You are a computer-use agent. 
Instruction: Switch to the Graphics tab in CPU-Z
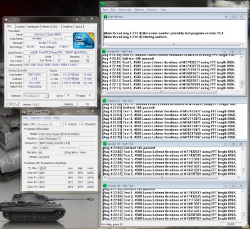(67, 27)
